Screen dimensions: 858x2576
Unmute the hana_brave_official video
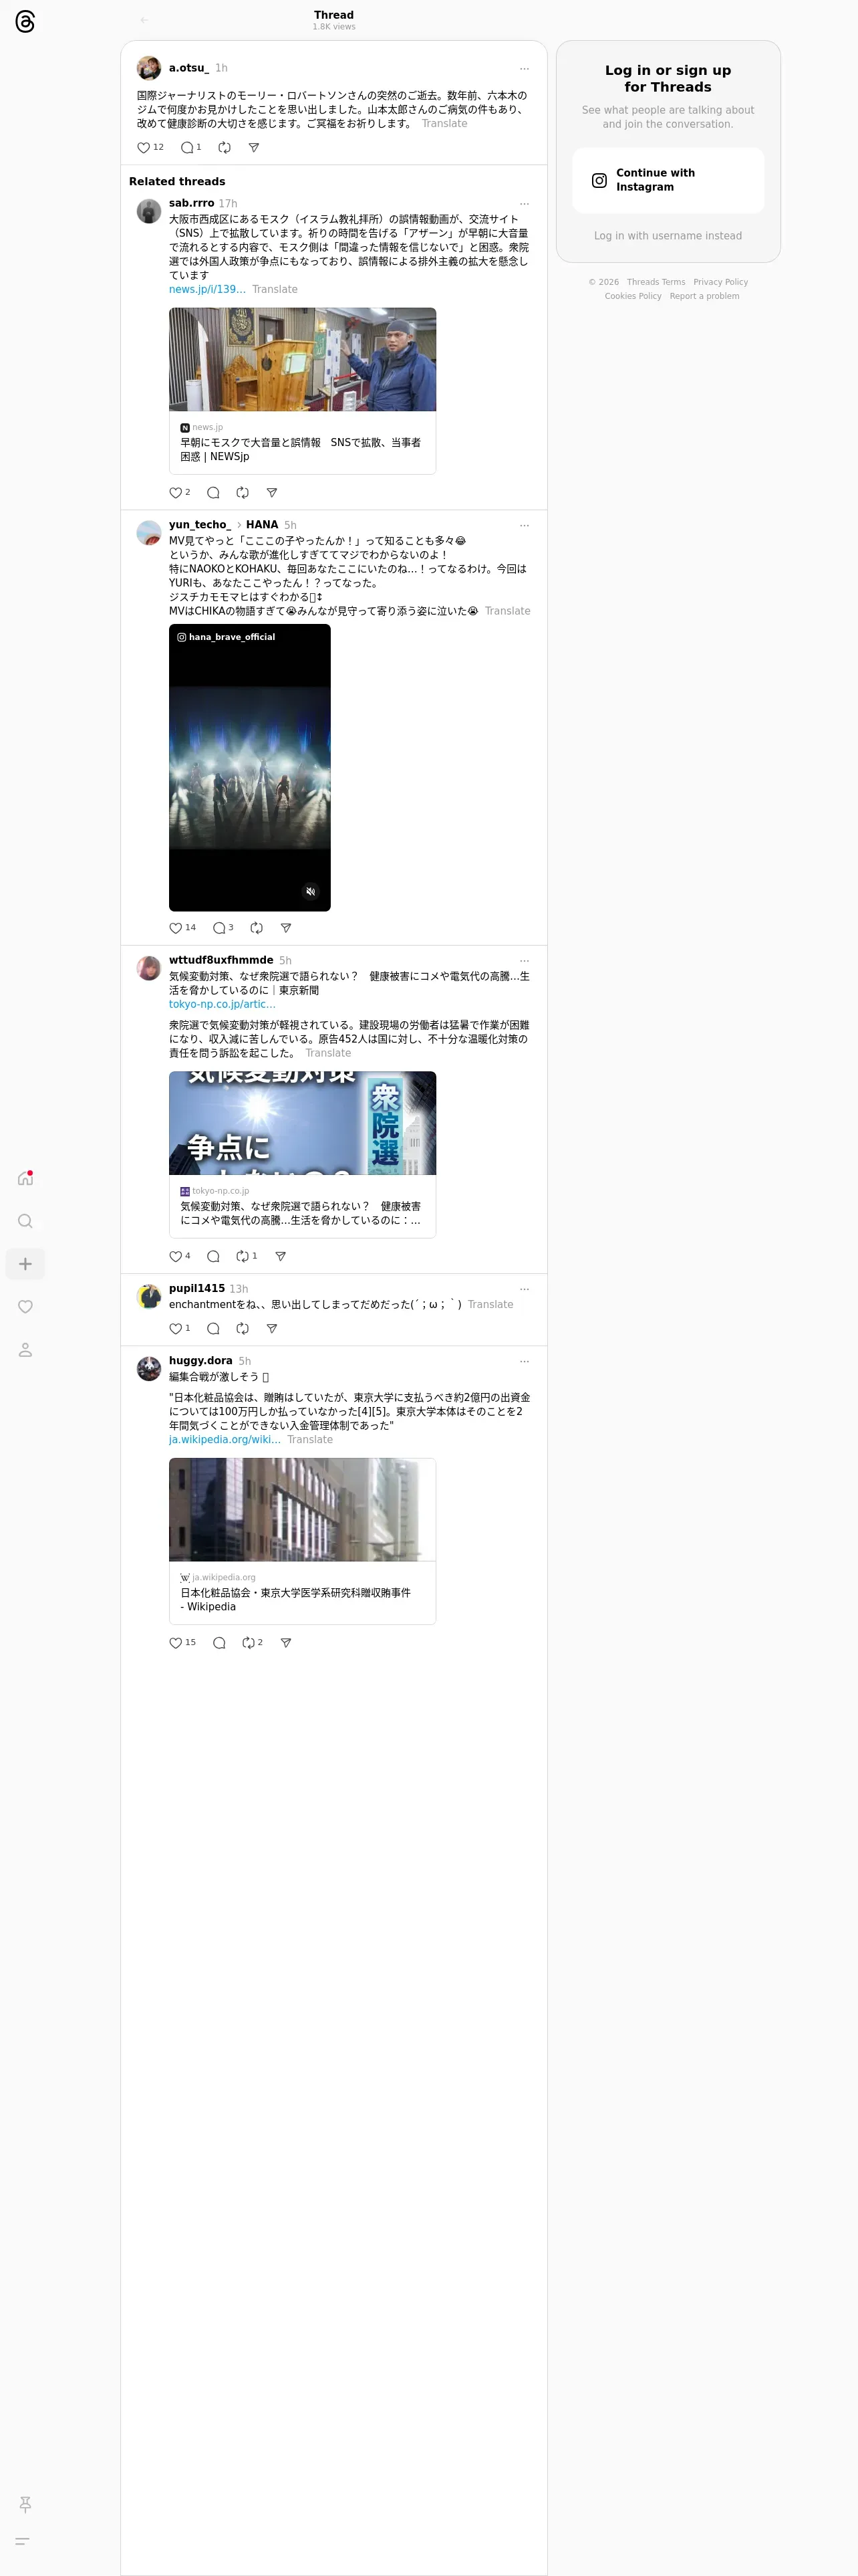(311, 891)
